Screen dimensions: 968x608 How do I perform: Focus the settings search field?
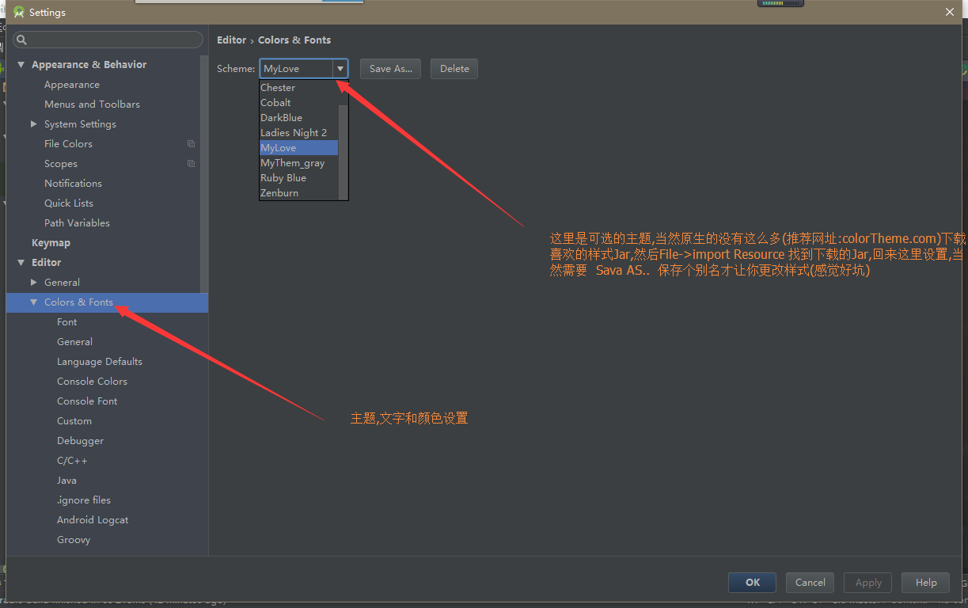click(x=108, y=40)
